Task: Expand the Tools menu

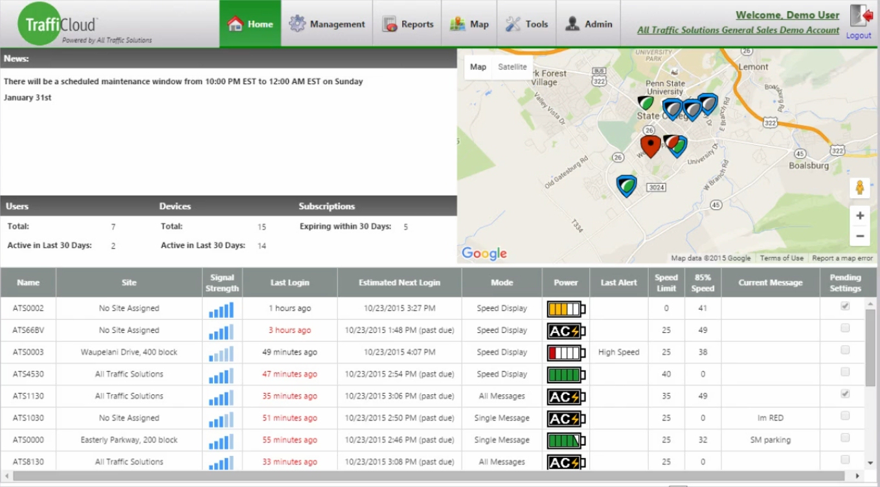Action: pyautogui.click(x=526, y=24)
